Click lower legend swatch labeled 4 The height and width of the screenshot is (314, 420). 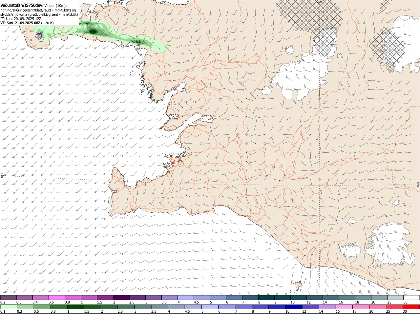[176, 307]
